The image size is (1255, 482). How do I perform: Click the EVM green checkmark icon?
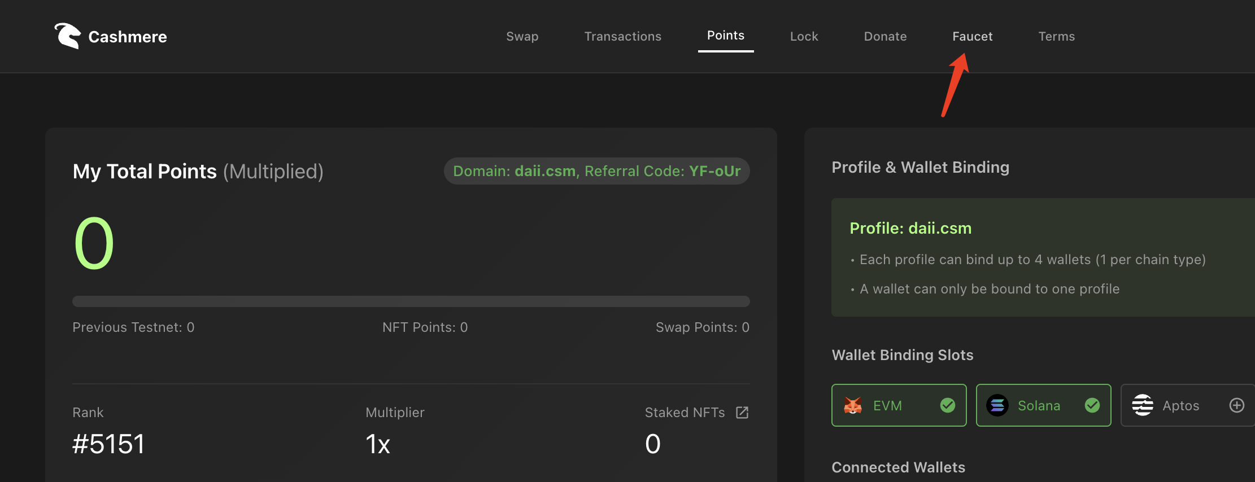click(x=948, y=405)
